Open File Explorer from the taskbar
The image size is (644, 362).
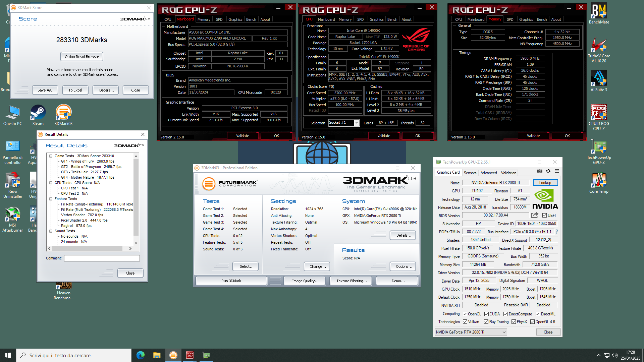coord(157,355)
